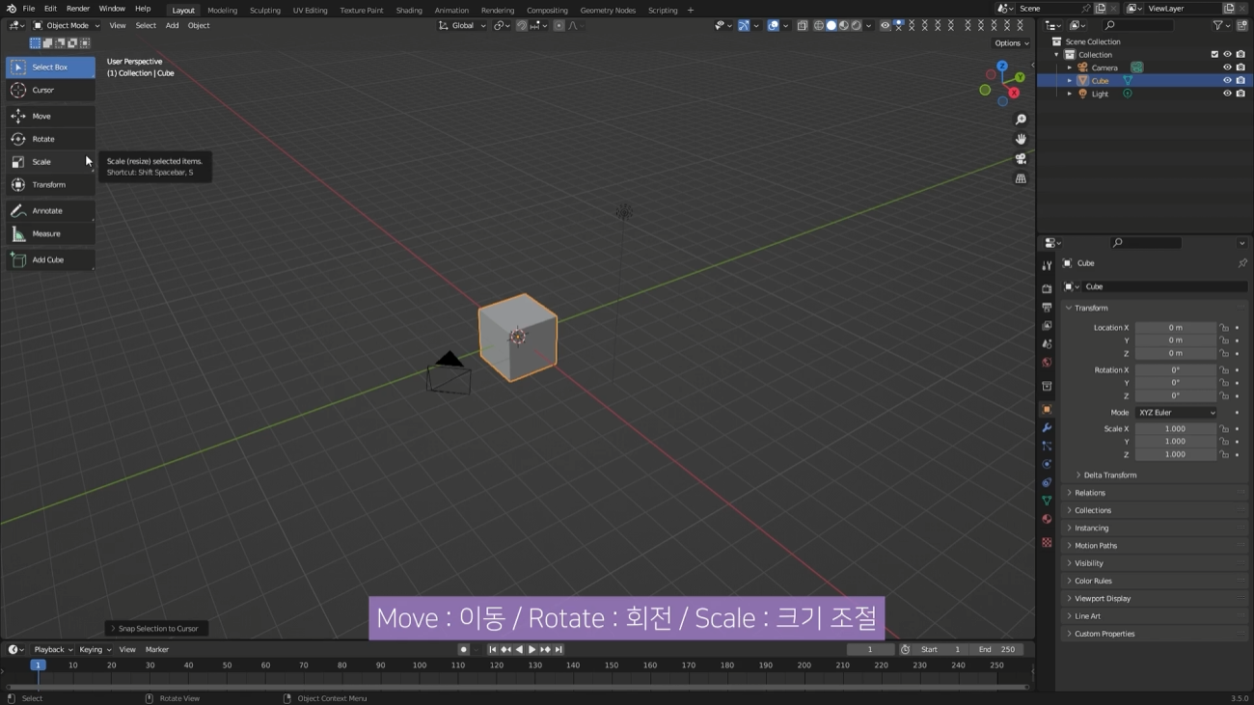Toggle X-ray display in viewport header
Screen dimensions: 1254x705
(x=803, y=26)
